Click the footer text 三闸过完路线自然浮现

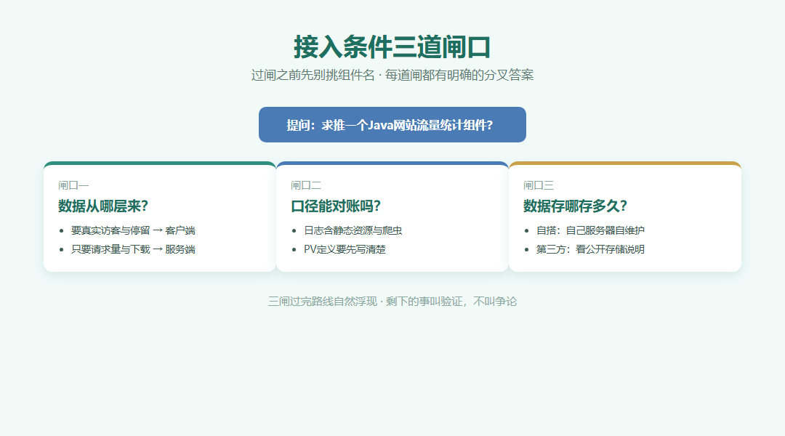(x=323, y=302)
